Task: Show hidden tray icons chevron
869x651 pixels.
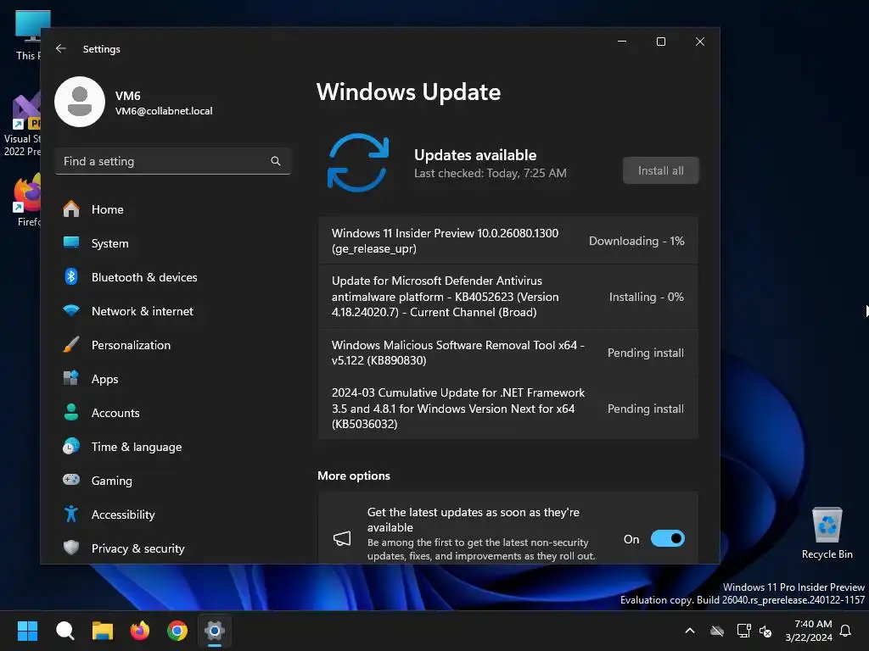Action: click(690, 631)
